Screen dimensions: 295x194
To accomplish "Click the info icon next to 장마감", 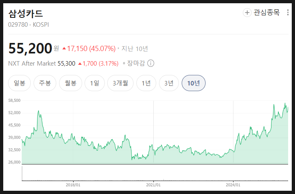I will pyautogui.click(x=151, y=63).
